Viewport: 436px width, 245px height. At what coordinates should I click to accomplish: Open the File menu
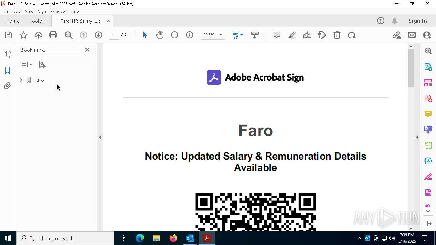pos(5,11)
